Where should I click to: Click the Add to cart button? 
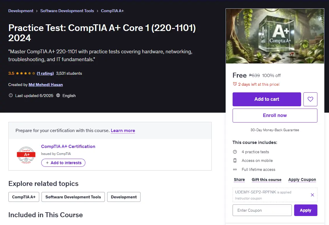pos(267,99)
